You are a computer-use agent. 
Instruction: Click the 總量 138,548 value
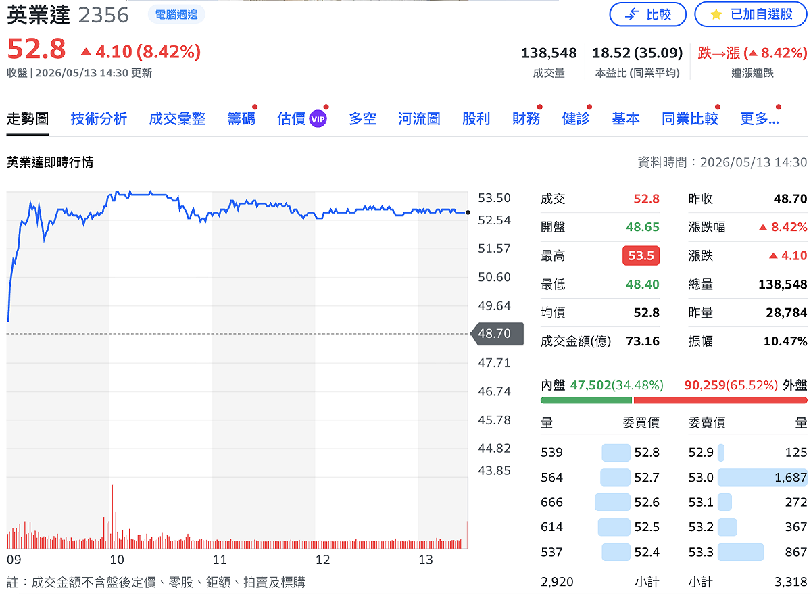point(783,284)
